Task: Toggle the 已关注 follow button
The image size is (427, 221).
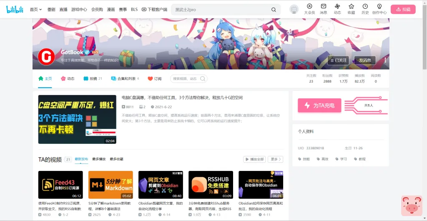Action: coord(338,60)
